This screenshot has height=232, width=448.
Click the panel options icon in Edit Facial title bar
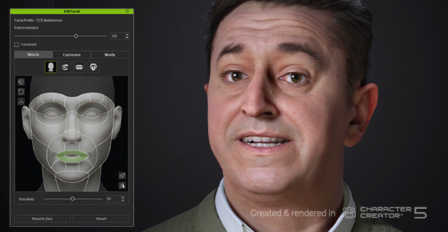pos(127,11)
